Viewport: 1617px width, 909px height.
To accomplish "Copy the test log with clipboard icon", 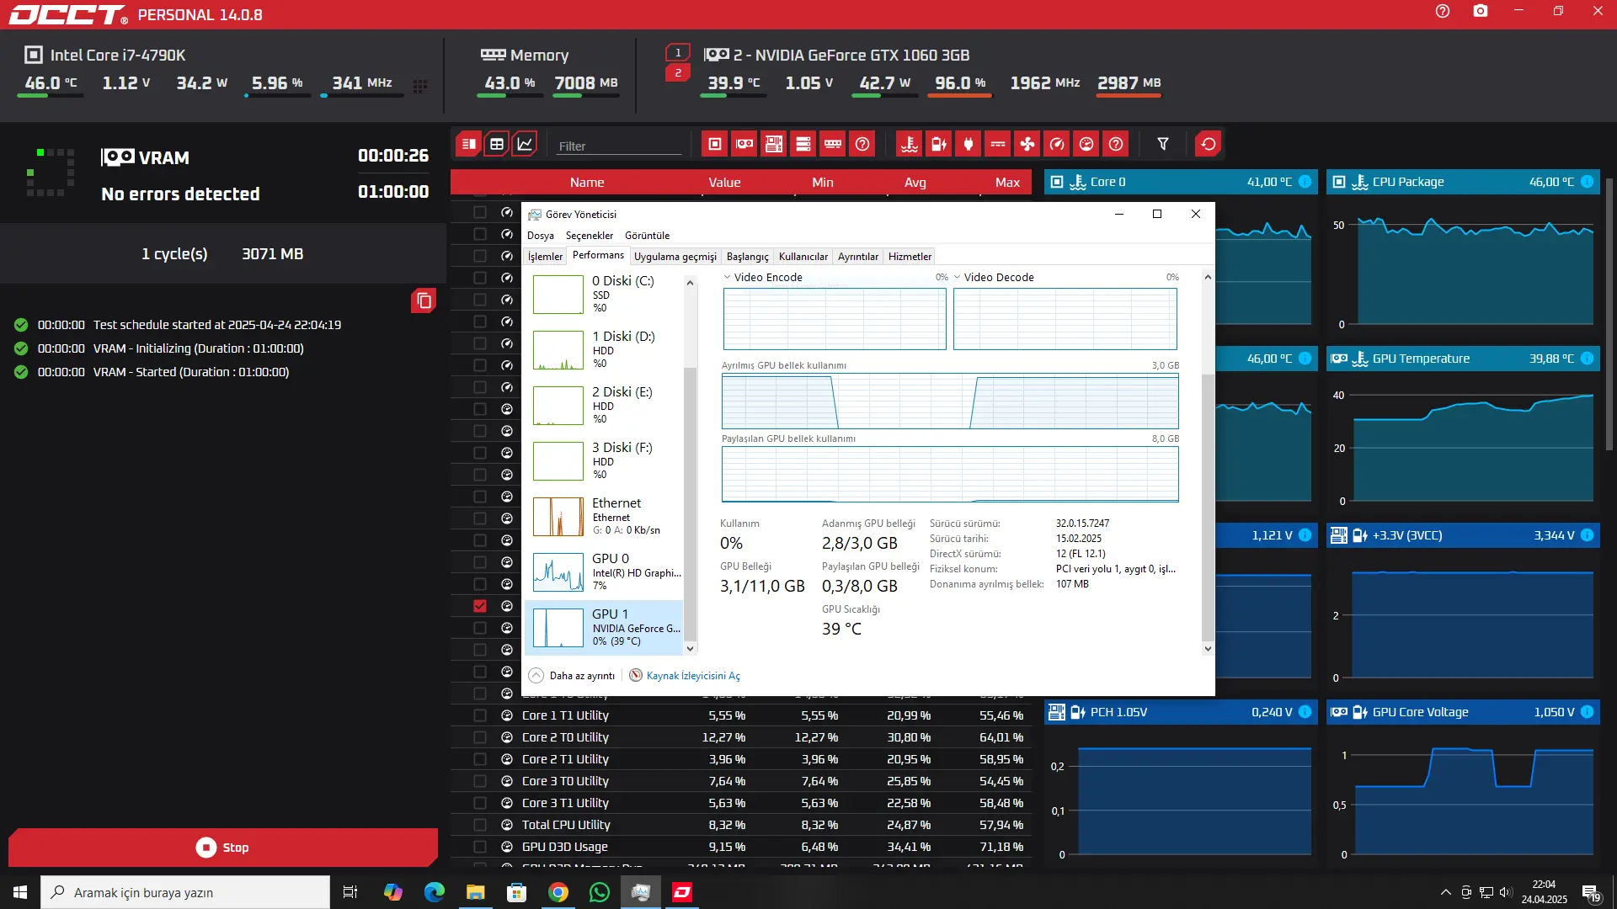I will (x=424, y=300).
